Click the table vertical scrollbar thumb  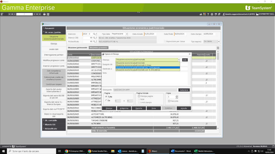[x=218, y=56]
